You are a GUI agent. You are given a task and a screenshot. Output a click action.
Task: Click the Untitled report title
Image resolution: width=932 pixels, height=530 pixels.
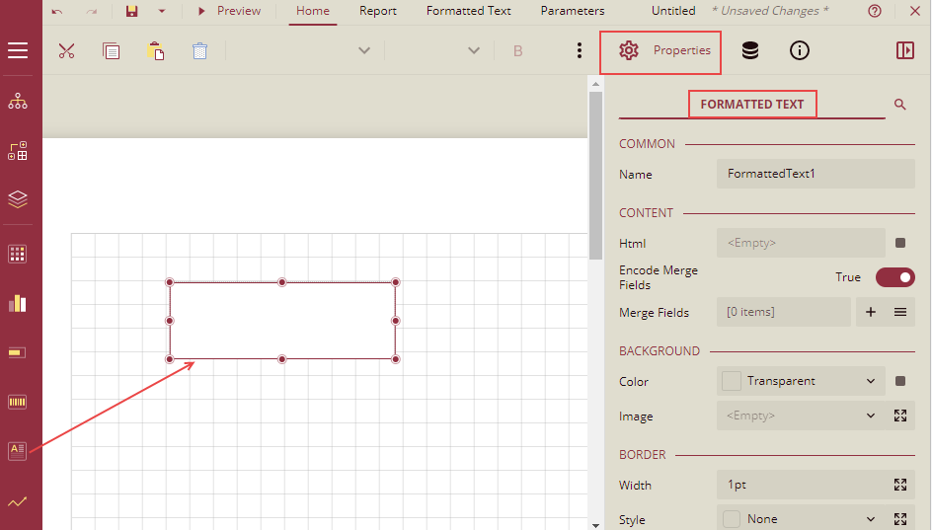(x=673, y=11)
